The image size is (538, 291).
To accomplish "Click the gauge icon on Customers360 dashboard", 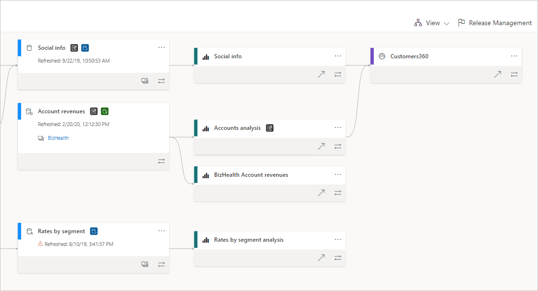I will pos(382,56).
